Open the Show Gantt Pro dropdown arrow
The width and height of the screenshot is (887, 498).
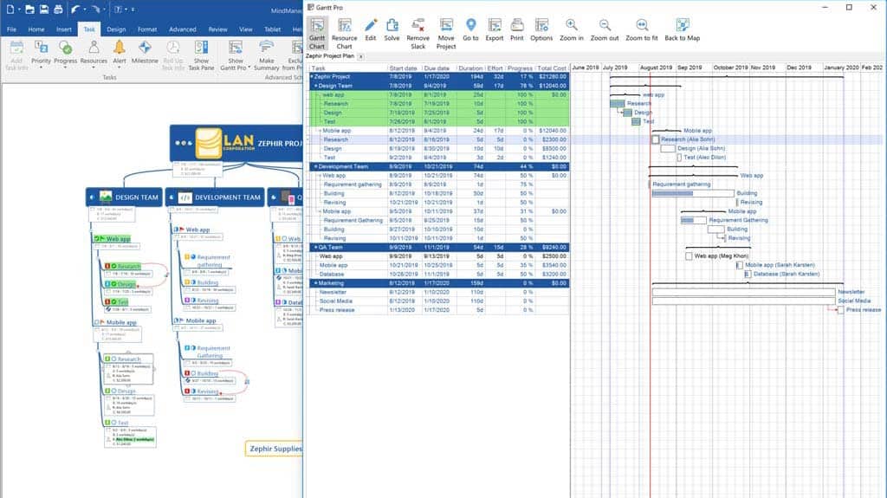[x=249, y=68]
